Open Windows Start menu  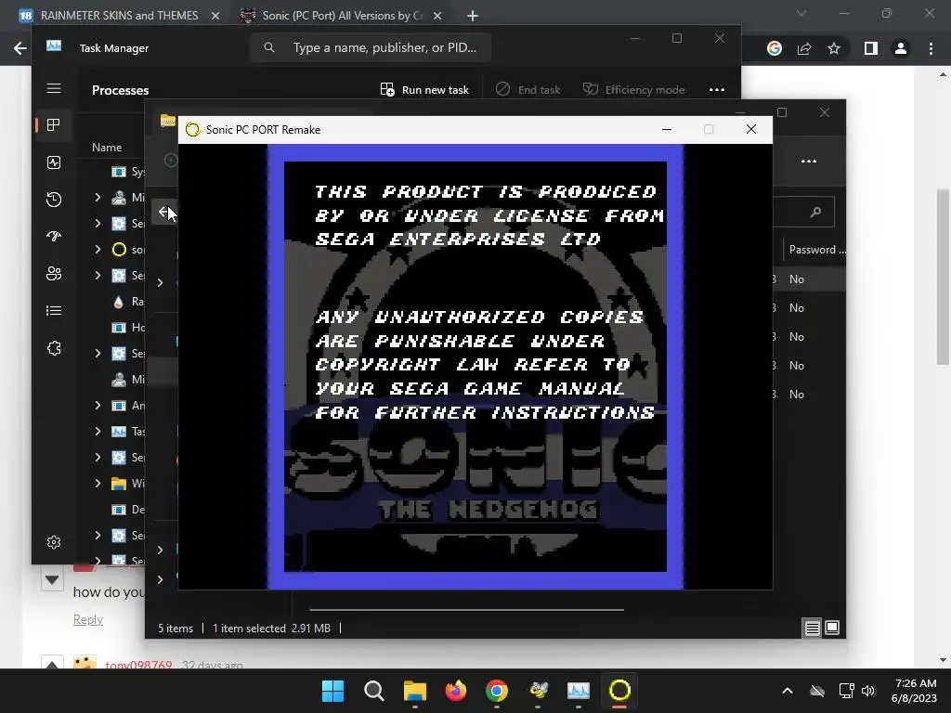point(332,691)
